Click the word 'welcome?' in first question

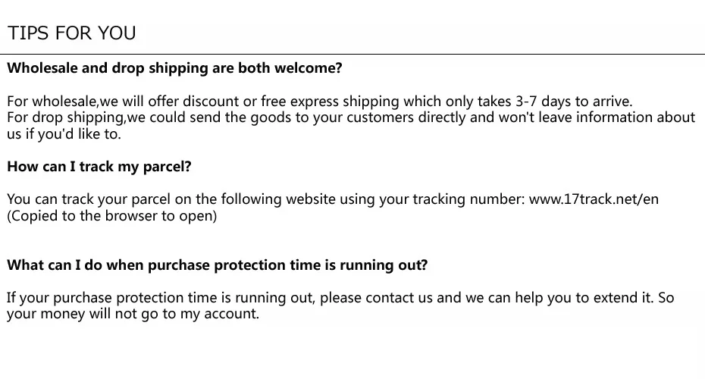[309, 68]
